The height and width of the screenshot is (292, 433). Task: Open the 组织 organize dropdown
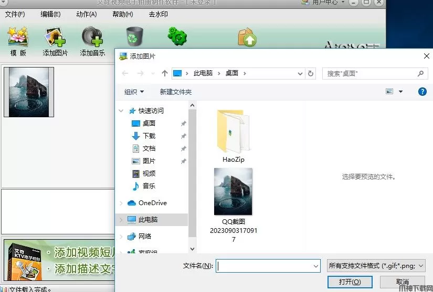tap(134, 92)
